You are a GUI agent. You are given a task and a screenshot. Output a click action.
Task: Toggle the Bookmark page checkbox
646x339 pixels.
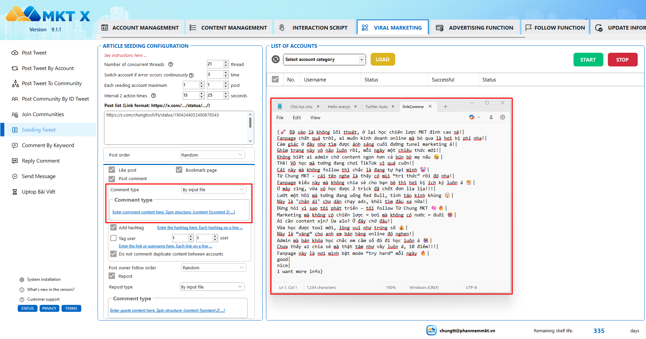coord(179,170)
